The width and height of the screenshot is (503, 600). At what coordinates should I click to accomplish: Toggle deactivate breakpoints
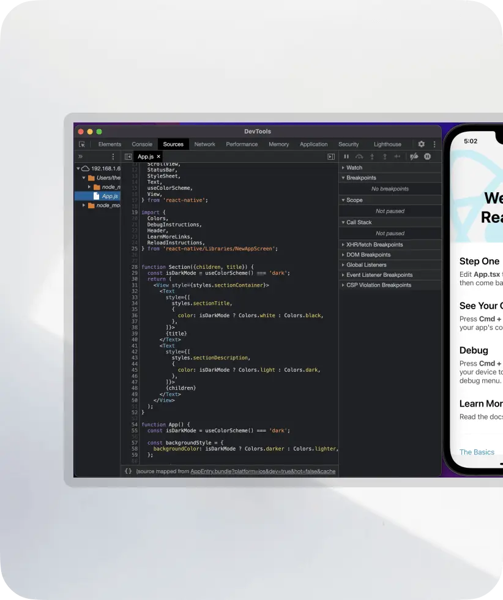pyautogui.click(x=414, y=157)
